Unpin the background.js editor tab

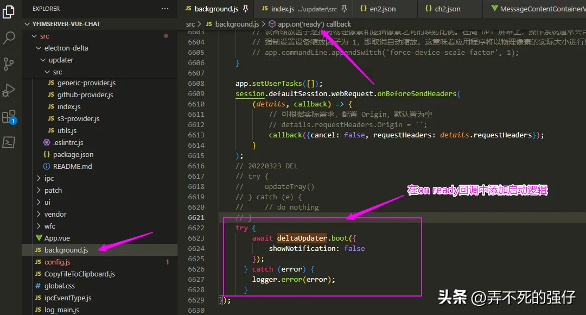246,9
